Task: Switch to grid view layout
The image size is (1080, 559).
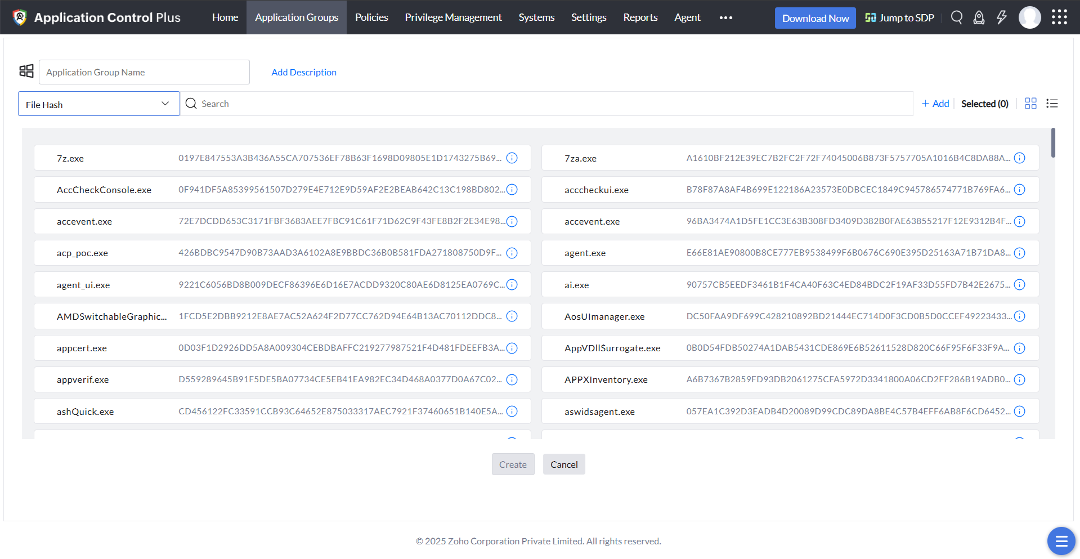Action: coord(1030,104)
